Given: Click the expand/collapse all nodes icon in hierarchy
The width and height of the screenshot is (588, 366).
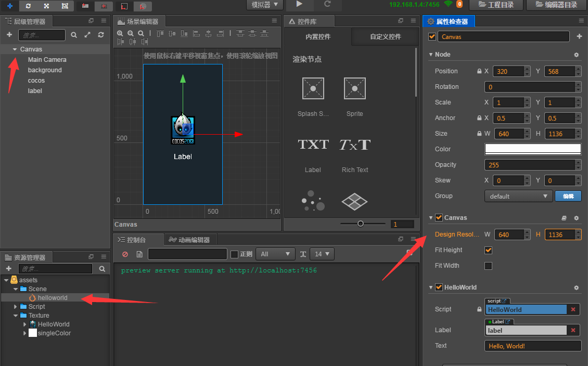Looking at the screenshot, I should point(87,35).
